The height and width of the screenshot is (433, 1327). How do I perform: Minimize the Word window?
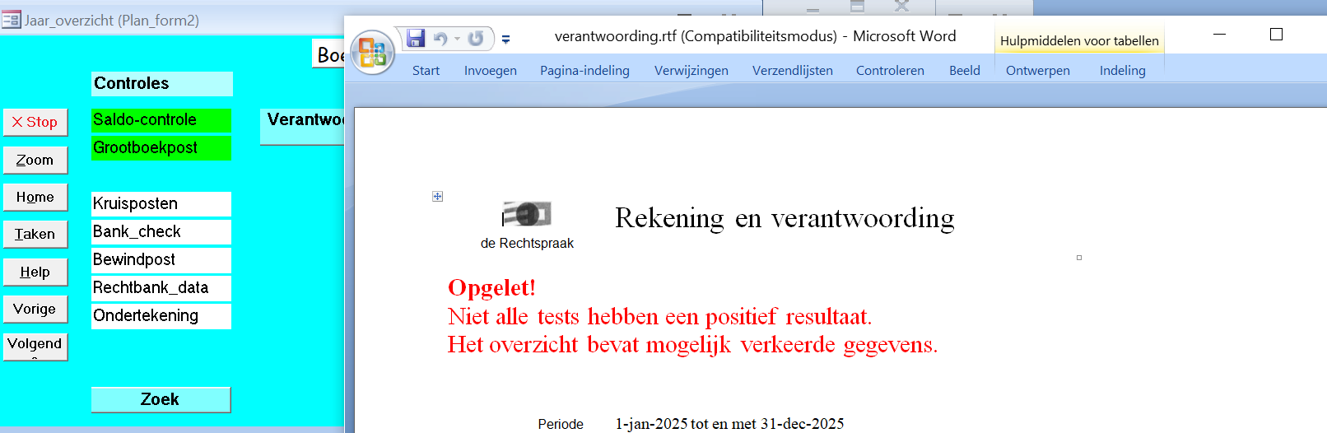pyautogui.click(x=1220, y=35)
